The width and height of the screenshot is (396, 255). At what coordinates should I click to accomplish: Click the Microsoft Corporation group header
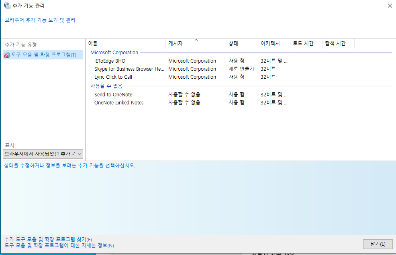(x=114, y=53)
